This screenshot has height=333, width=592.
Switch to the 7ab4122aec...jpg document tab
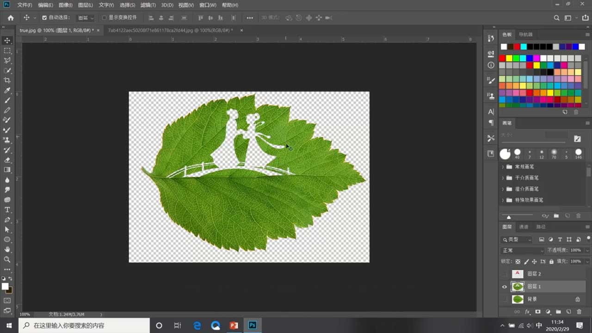coord(170,30)
